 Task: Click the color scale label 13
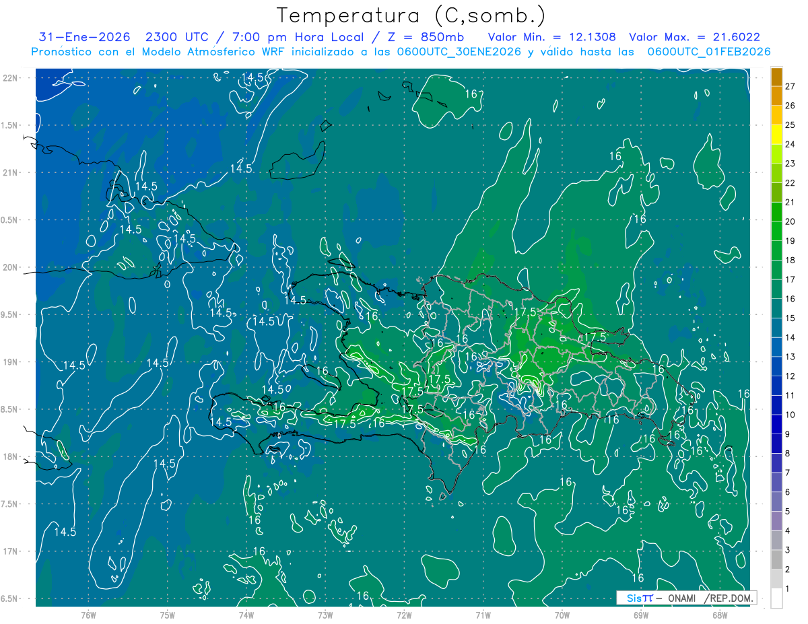790,357
